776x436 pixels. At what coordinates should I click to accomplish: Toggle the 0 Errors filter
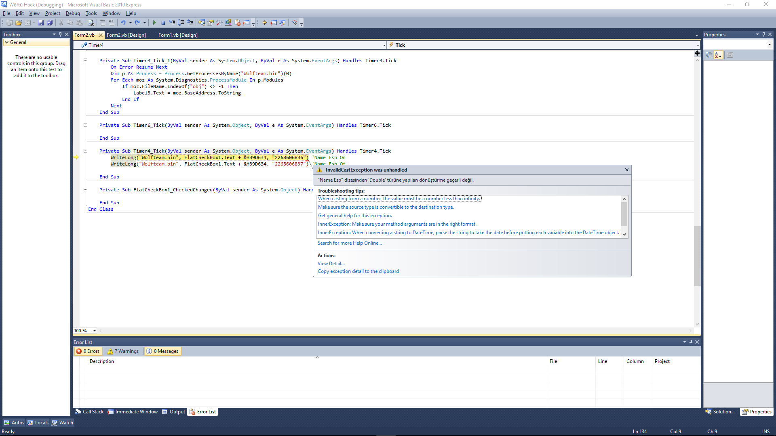click(x=88, y=351)
